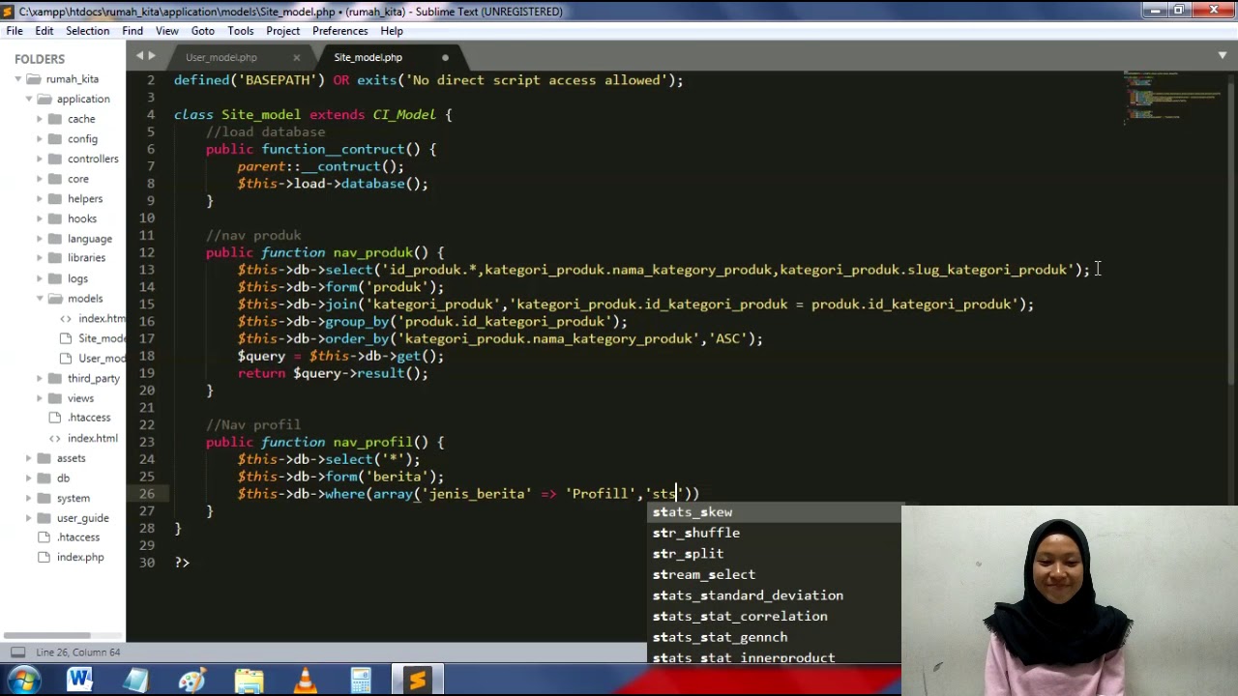
Task: Open the Selection menu
Action: [x=87, y=31]
